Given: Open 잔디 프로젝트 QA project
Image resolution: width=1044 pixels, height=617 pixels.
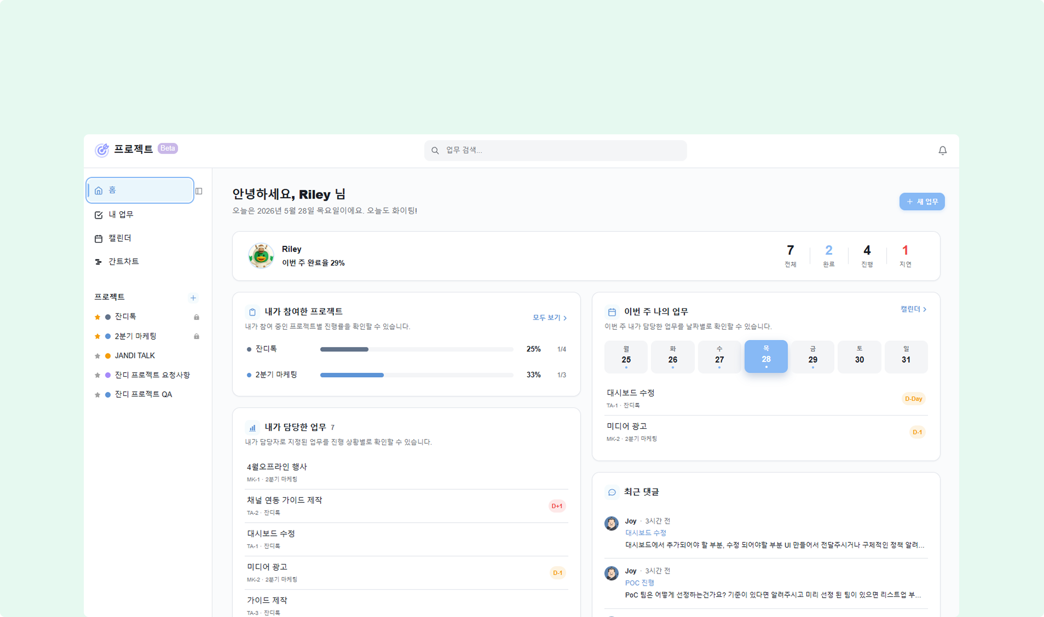Looking at the screenshot, I should point(143,395).
